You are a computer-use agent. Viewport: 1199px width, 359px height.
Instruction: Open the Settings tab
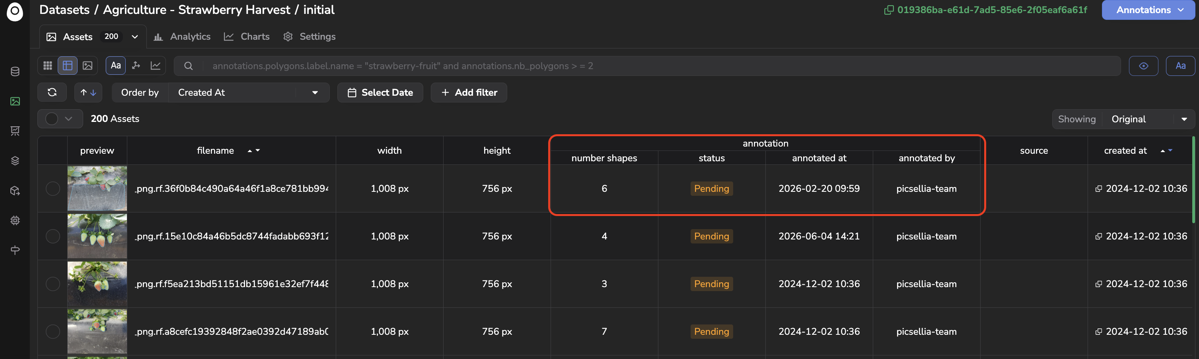309,37
